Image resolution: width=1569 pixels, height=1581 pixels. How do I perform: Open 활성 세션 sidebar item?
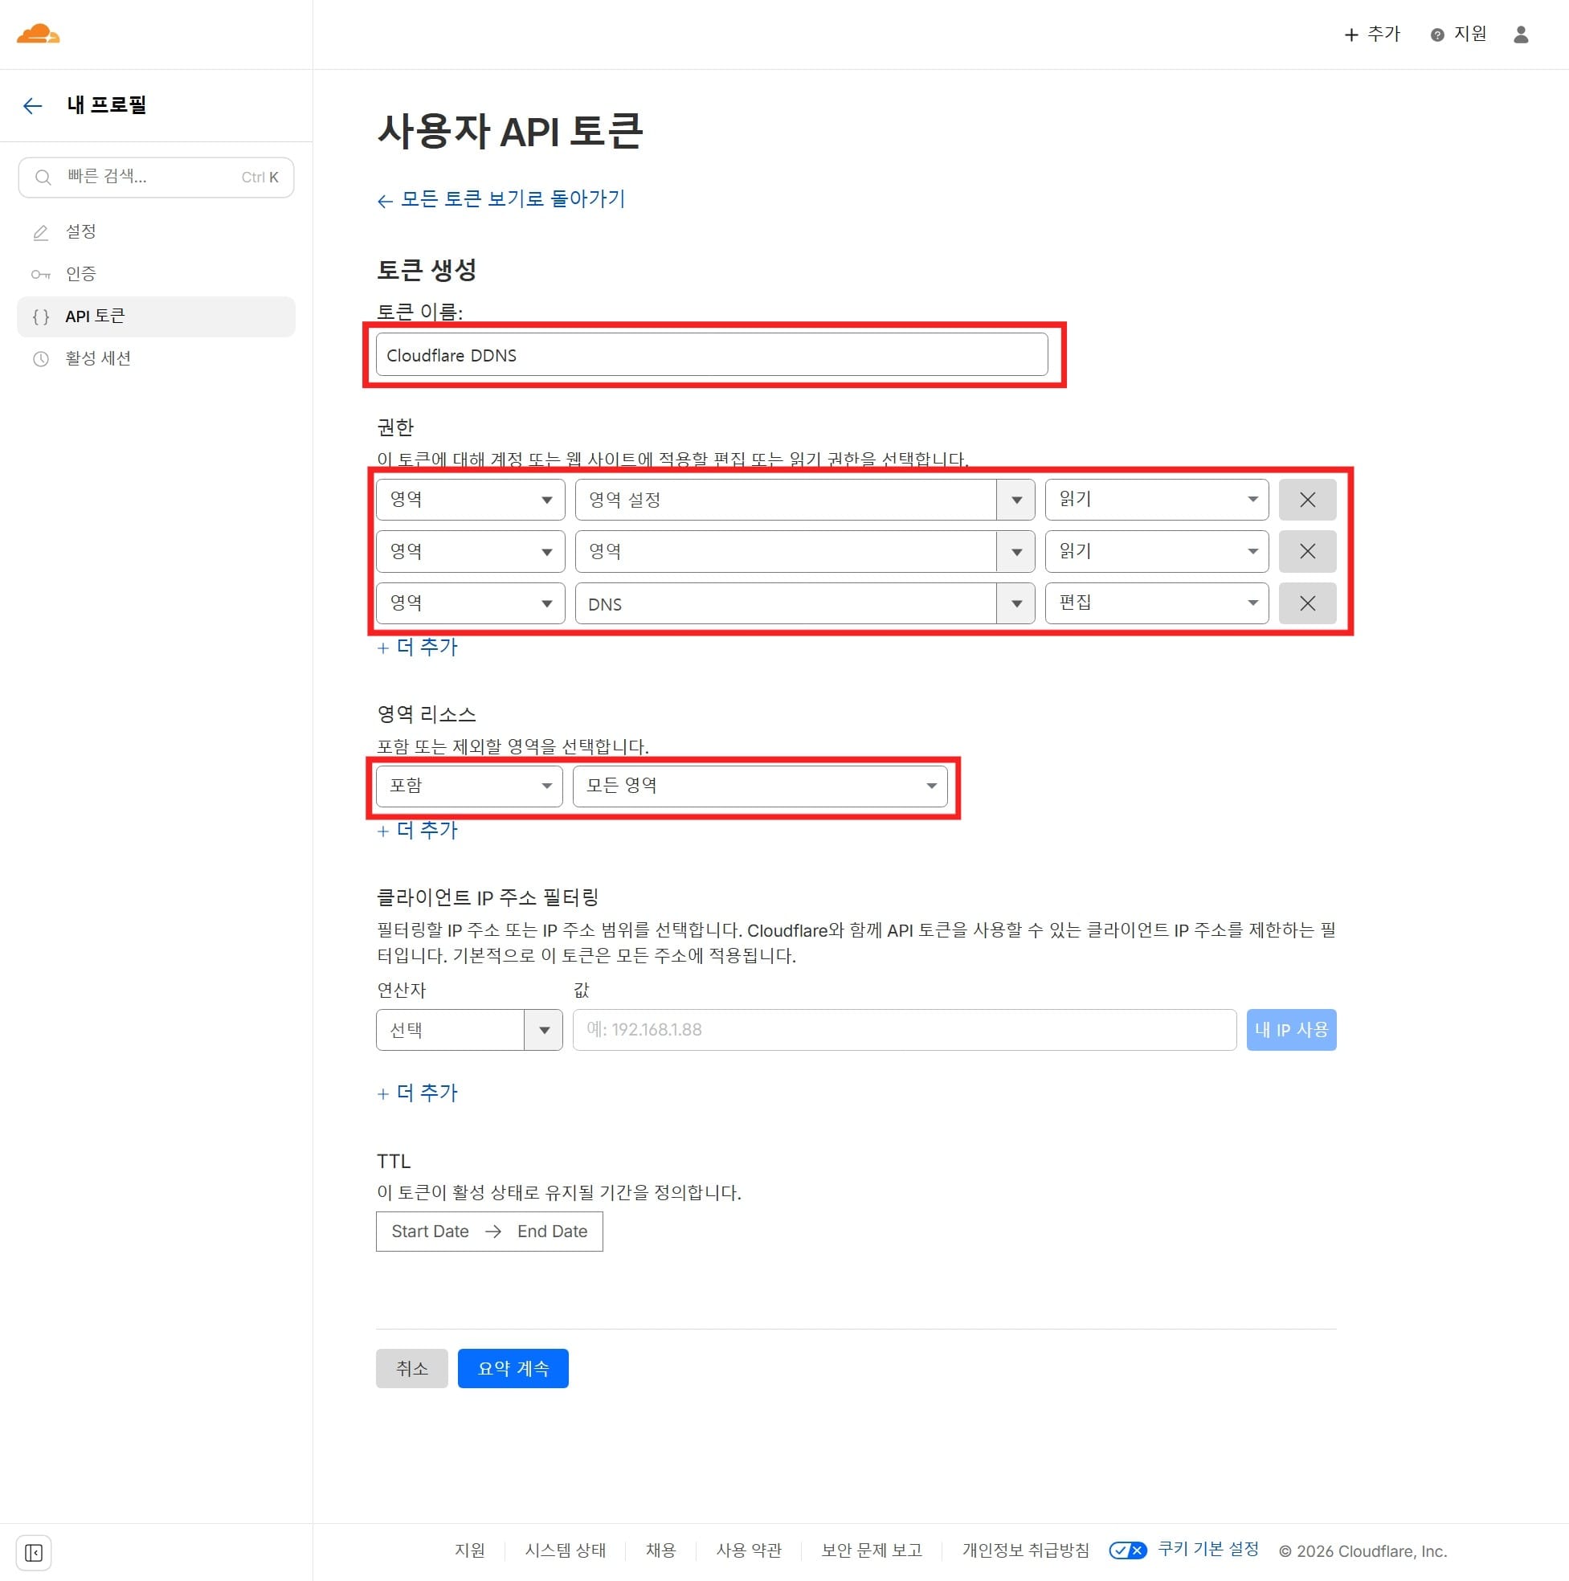97,358
